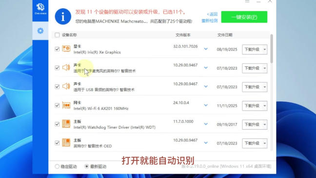Image resolution: width=316 pixels, height=178 pixels.
Task: Click the date 09/19/2017
Action: point(227,124)
